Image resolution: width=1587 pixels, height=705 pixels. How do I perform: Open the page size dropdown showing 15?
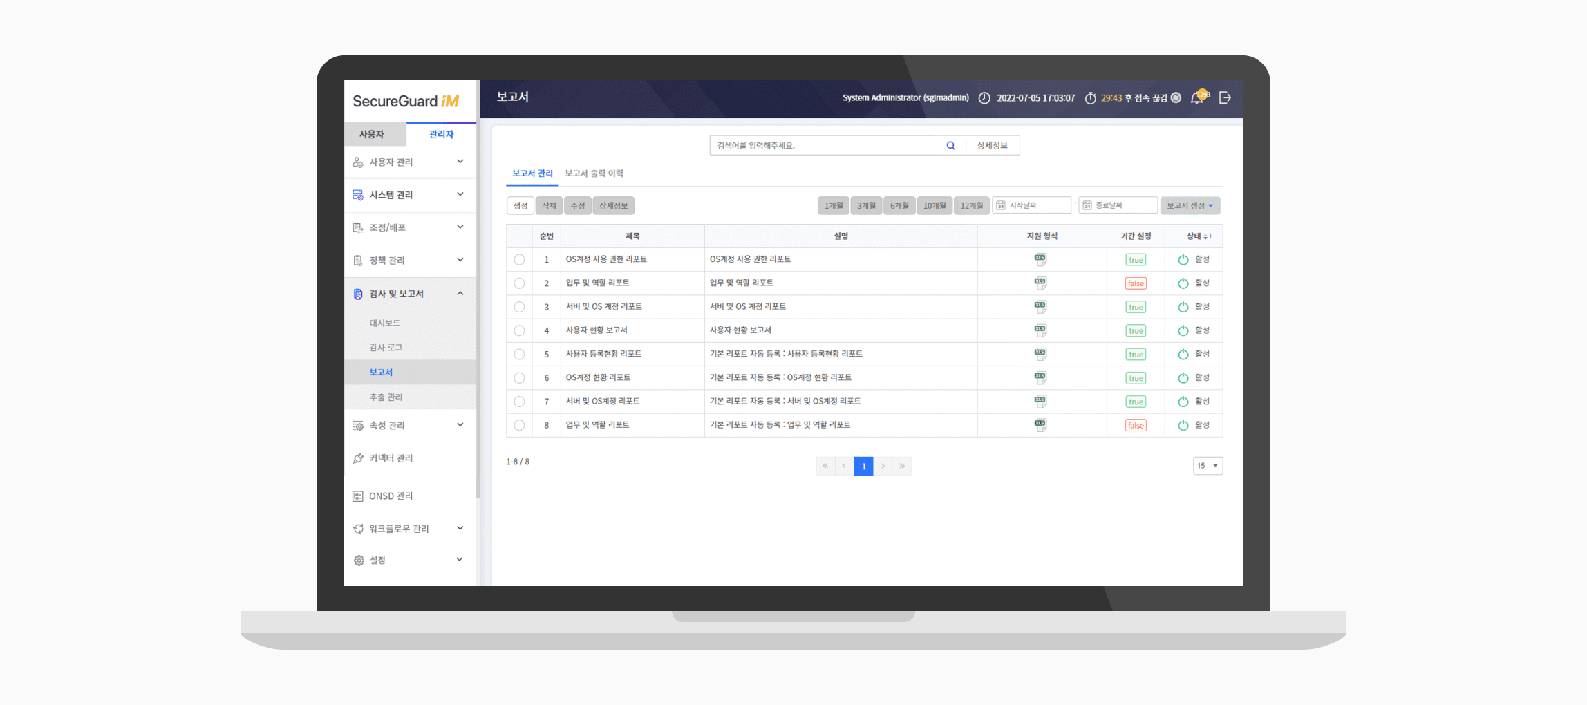point(1208,466)
